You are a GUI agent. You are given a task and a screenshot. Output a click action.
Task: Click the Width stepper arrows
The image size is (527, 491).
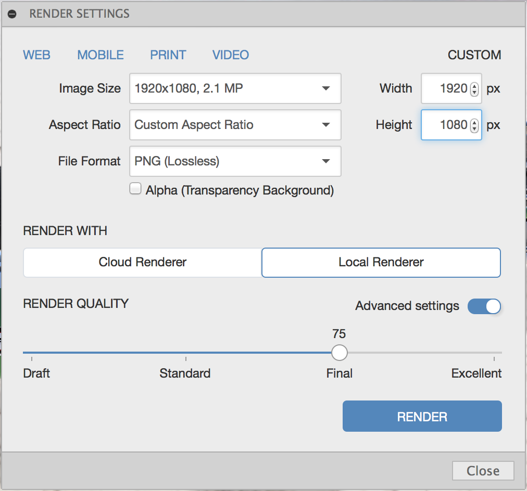click(474, 89)
